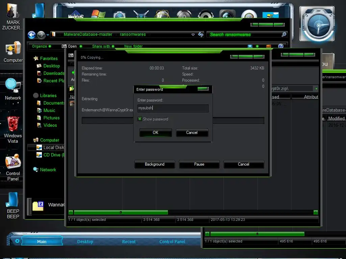
Task: Cancel the copying operation
Action: (x=244, y=164)
